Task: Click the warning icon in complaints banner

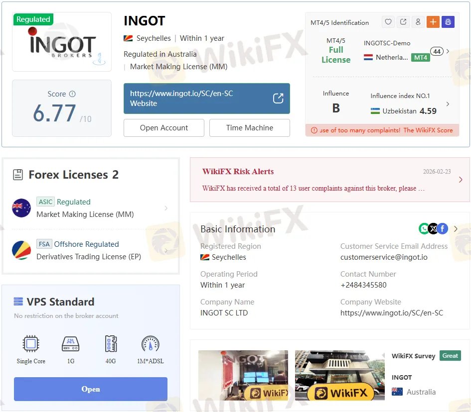Action: (314, 130)
